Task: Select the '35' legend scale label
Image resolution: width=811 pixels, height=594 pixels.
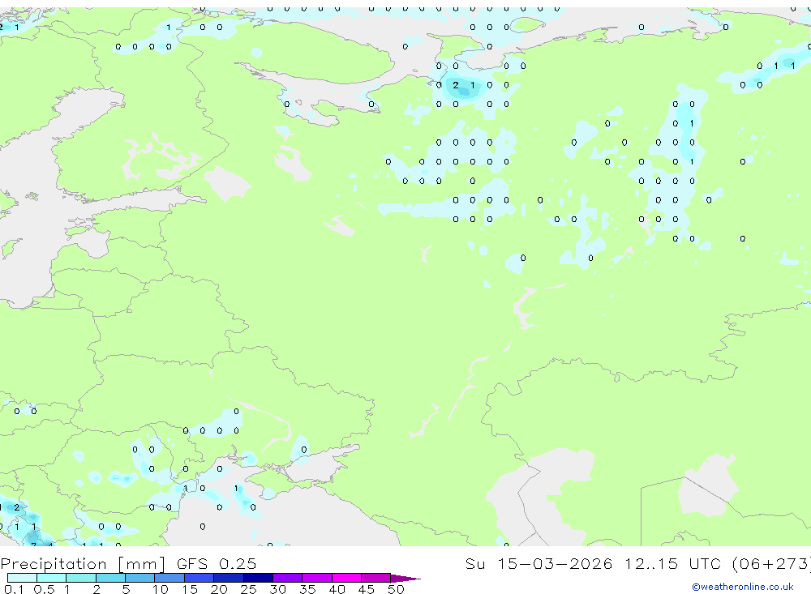Action: [x=307, y=589]
